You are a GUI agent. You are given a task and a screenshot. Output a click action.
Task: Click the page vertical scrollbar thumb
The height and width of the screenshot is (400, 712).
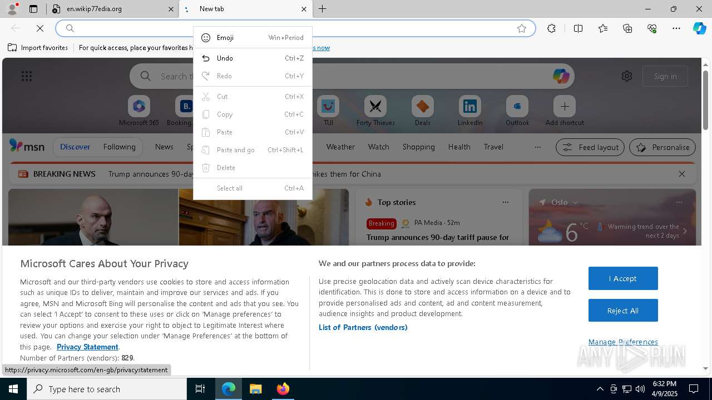click(x=705, y=101)
